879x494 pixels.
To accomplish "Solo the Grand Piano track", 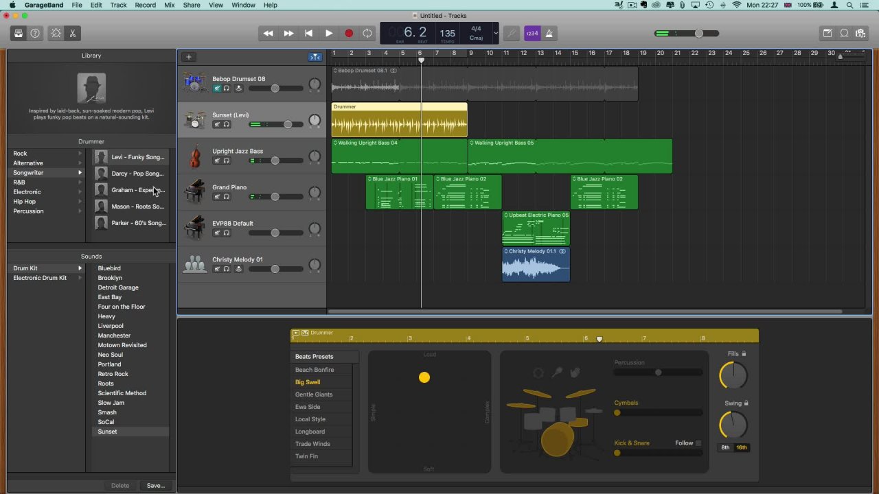I will (227, 197).
